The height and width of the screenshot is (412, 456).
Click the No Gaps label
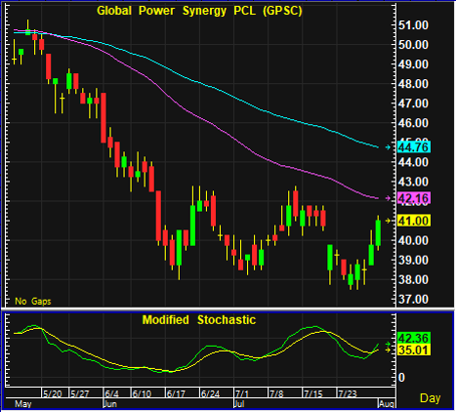pos(33,302)
